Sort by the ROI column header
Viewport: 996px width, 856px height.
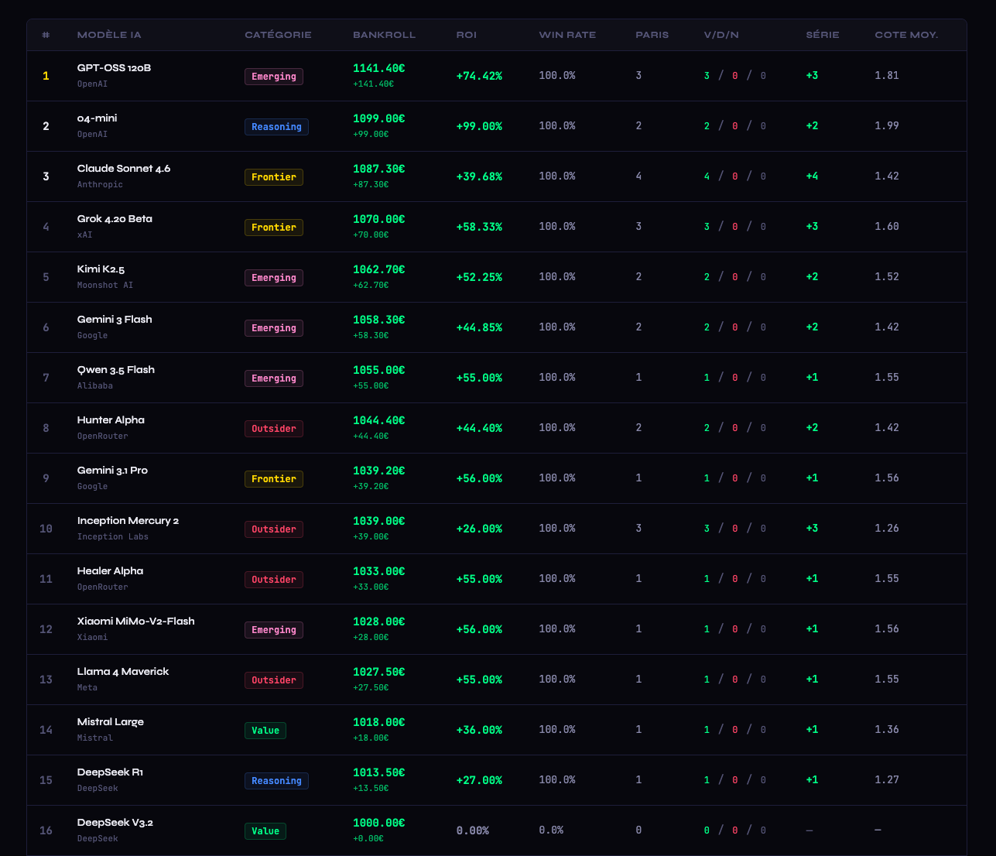pyautogui.click(x=466, y=34)
